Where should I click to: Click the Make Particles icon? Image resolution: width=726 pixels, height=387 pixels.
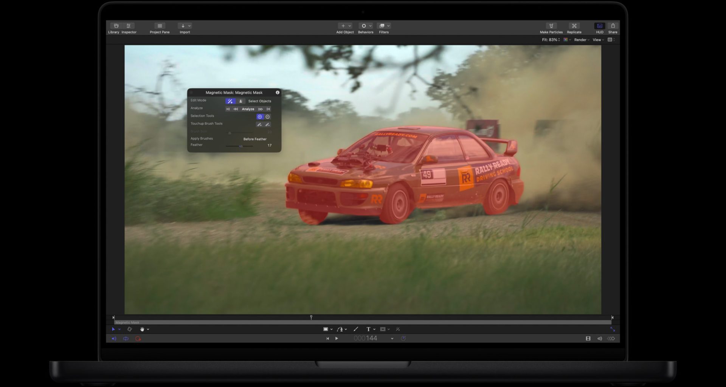[551, 26]
